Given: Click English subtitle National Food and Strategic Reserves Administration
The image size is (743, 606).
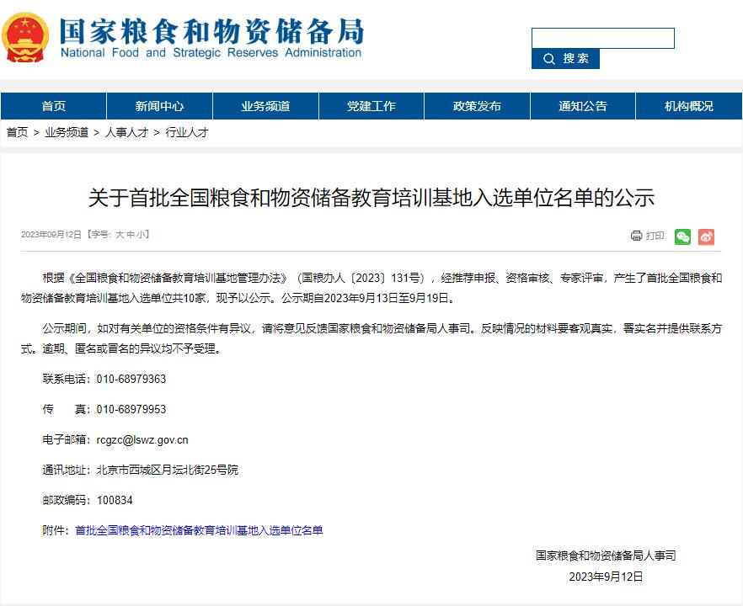Looking at the screenshot, I should coord(211,52).
